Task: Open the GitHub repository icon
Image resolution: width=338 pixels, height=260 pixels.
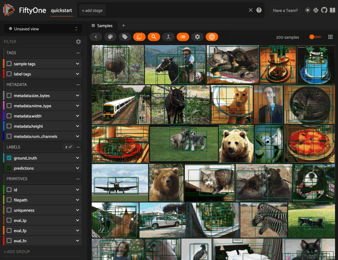Action: pos(324,10)
